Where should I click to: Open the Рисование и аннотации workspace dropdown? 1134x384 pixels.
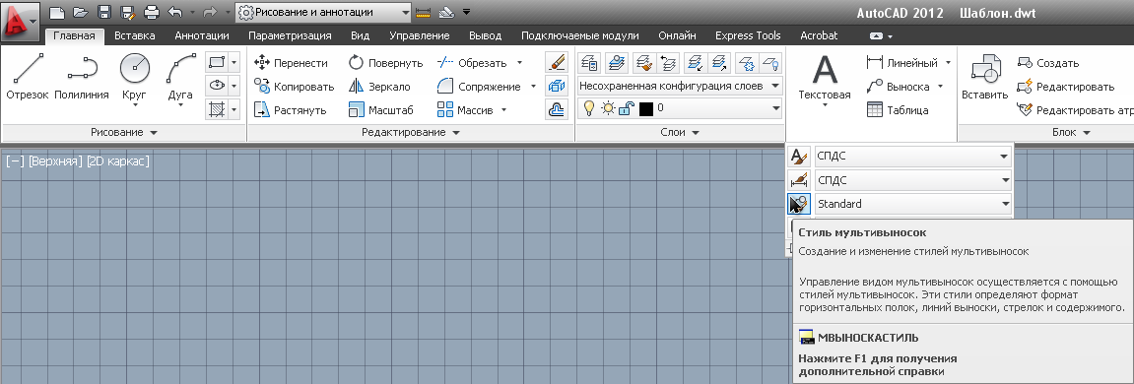323,12
